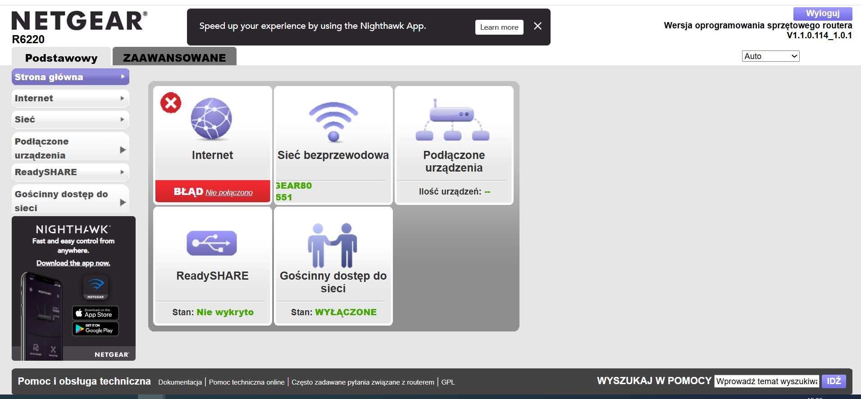Open the ReadySHARE USB icon
This screenshot has height=399, width=861.
coord(212,243)
